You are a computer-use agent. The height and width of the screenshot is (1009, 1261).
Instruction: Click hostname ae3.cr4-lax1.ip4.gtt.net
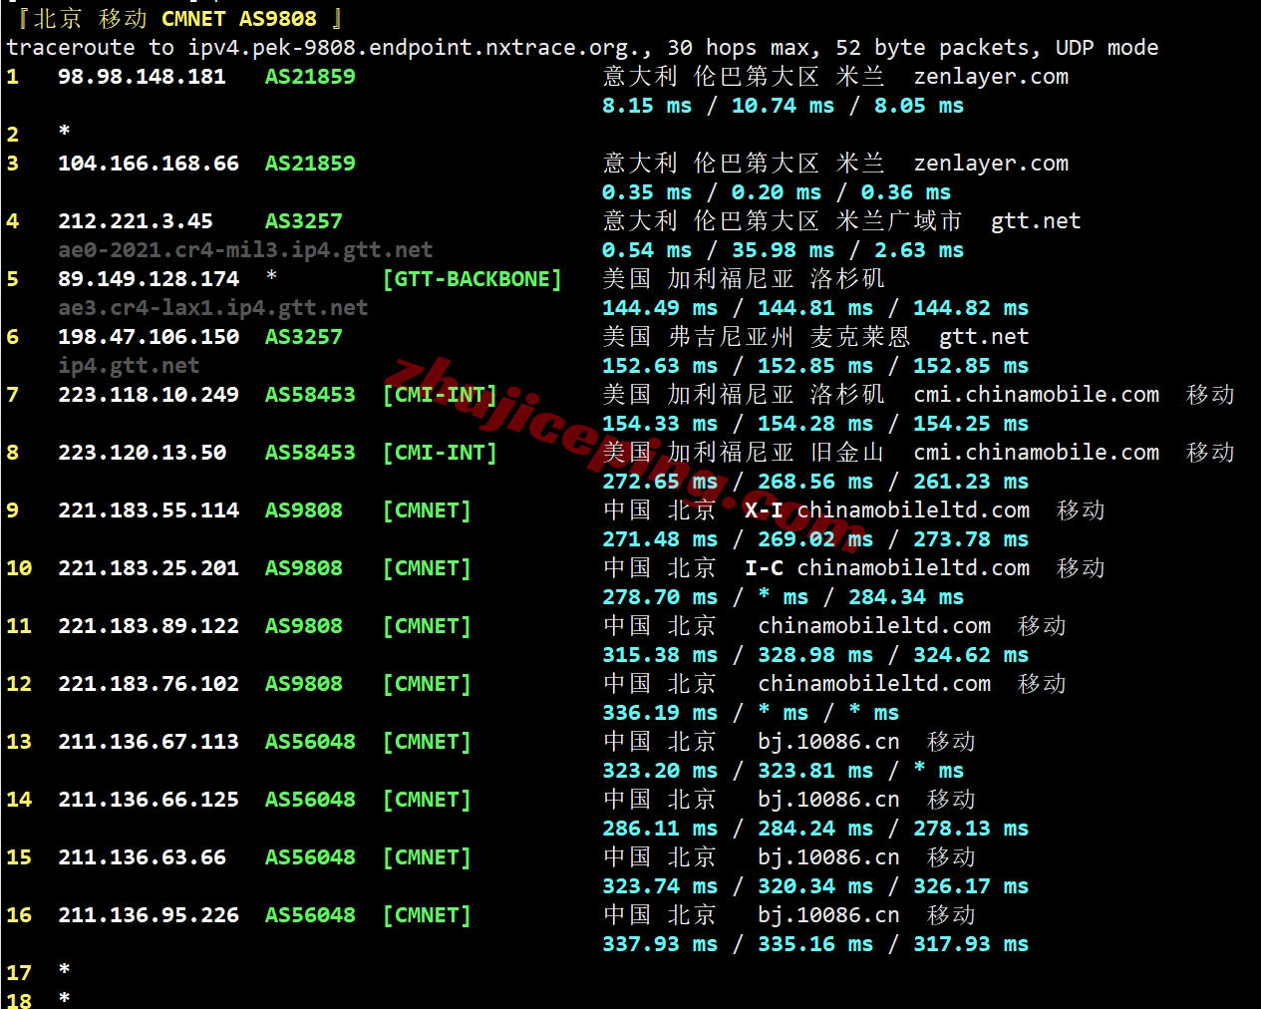pyautogui.click(x=213, y=308)
